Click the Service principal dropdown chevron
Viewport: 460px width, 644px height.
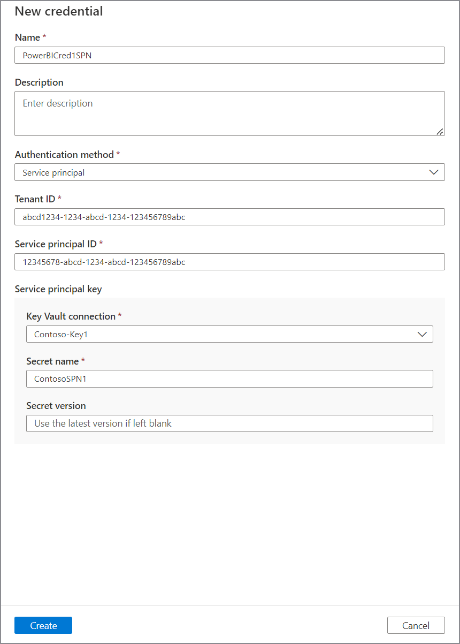[433, 172]
